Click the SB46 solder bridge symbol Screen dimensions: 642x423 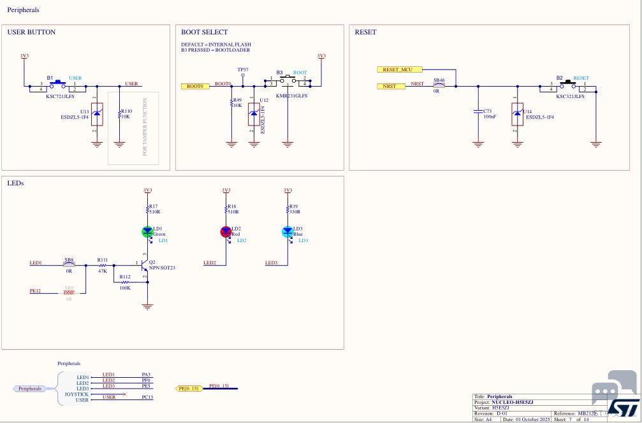click(439, 85)
